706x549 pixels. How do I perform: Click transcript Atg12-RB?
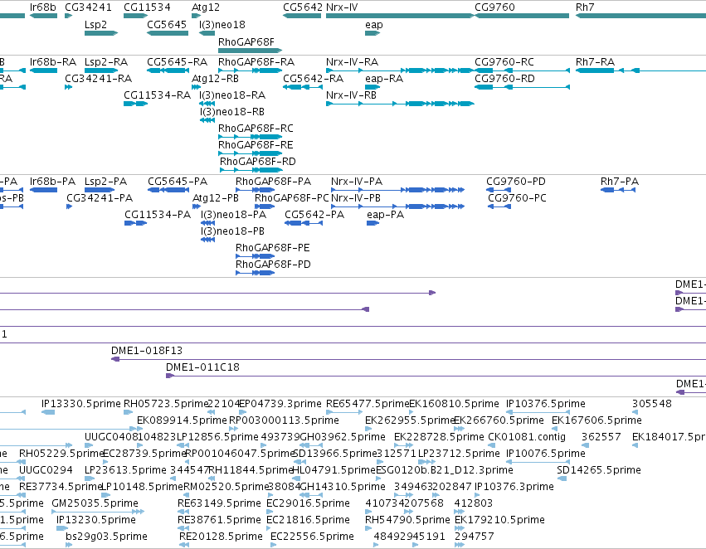point(215,78)
